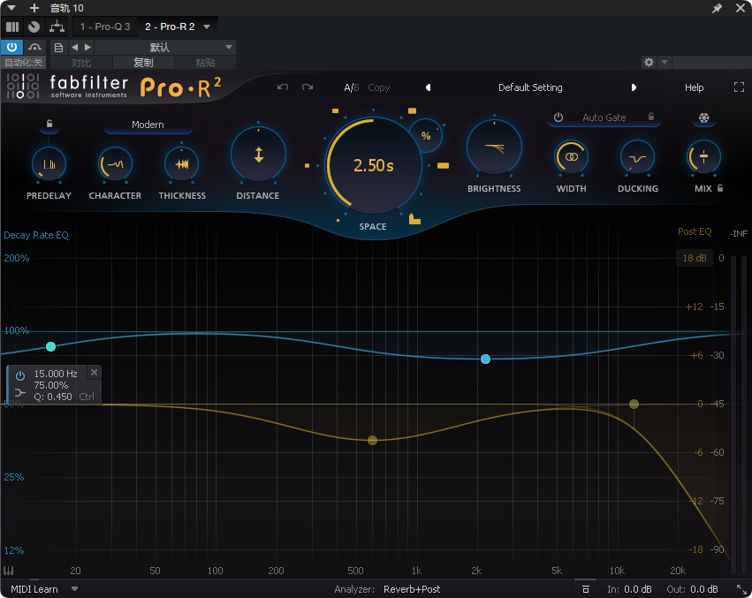The width and height of the screenshot is (752, 598).
Task: Click the Q: 0.450 value
Action: pos(53,397)
